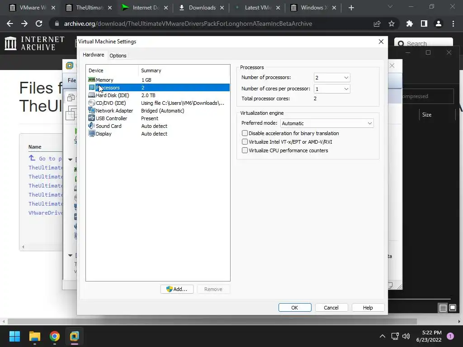This screenshot has height=347, width=463.
Task: Select the USB Controller icon
Action: [x=91, y=118]
